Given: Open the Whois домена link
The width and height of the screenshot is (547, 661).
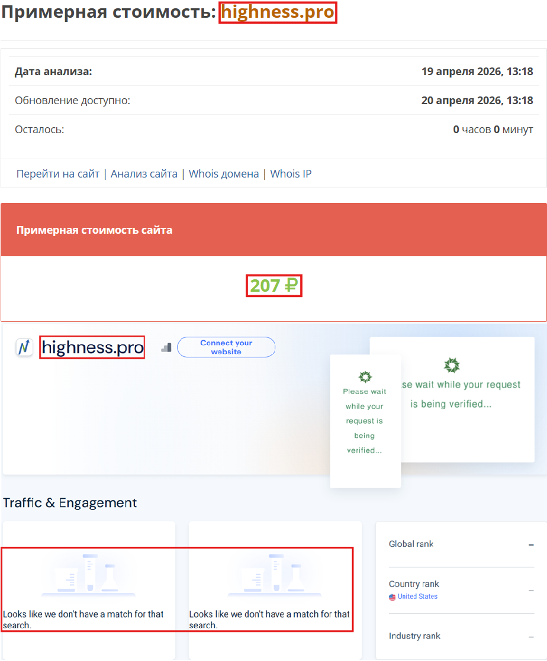Looking at the screenshot, I should (x=224, y=173).
